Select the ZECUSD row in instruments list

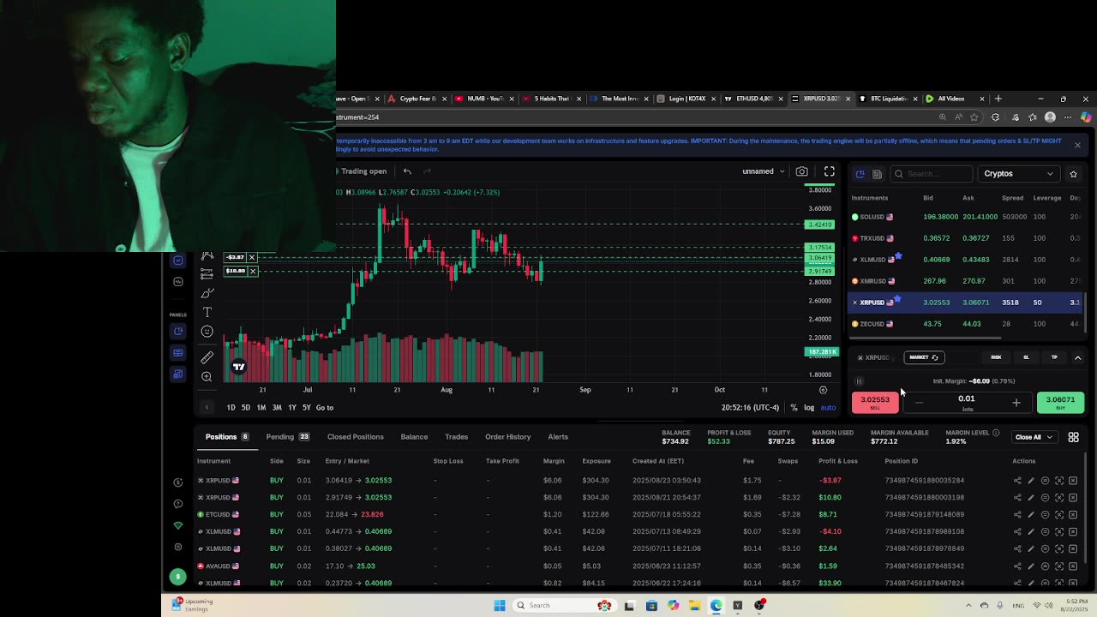(x=967, y=324)
